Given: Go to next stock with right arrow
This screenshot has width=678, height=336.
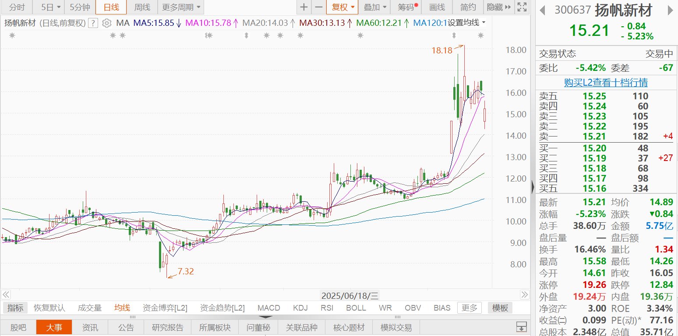Looking at the screenshot, I should click(670, 10).
